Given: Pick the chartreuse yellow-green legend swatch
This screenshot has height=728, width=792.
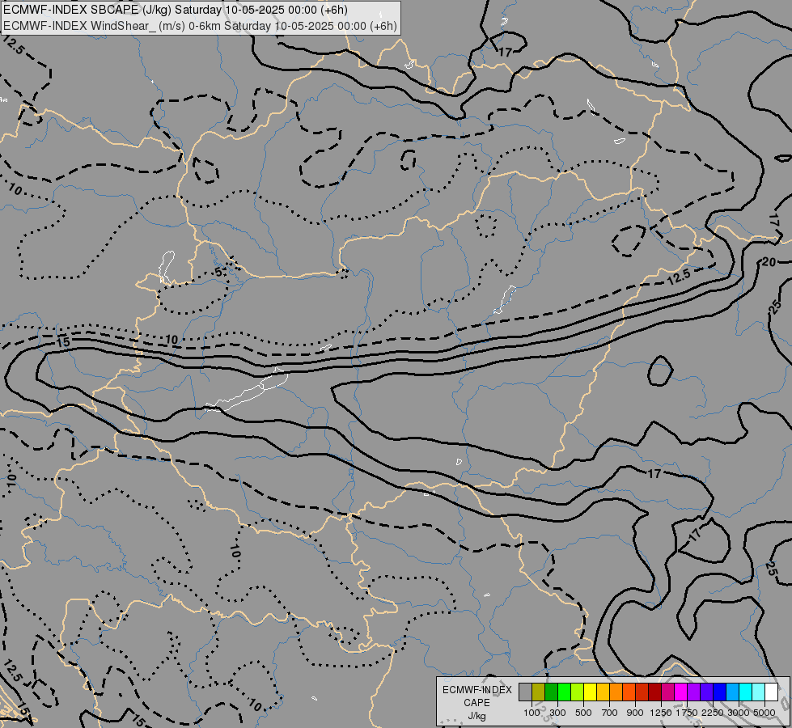Looking at the screenshot, I should tap(578, 692).
